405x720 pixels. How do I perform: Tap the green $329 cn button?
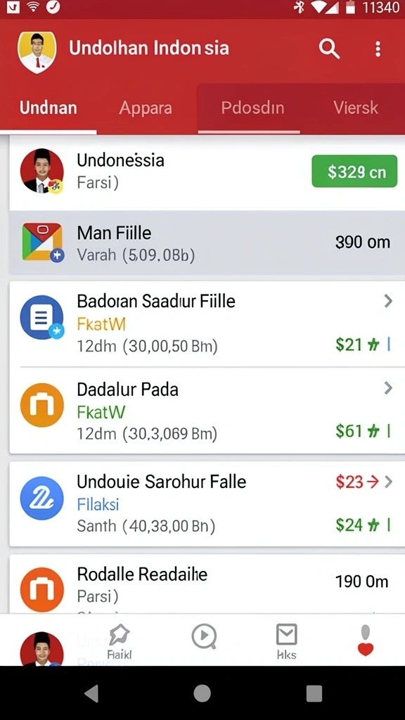pos(354,172)
